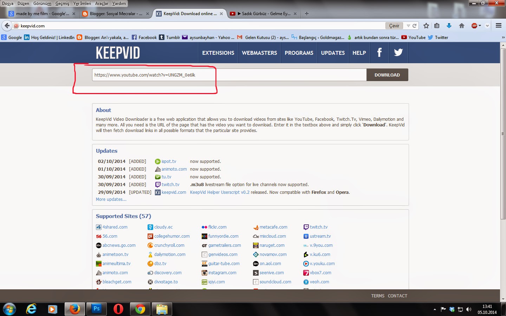Open the Geçmiş menu

pos(62,4)
